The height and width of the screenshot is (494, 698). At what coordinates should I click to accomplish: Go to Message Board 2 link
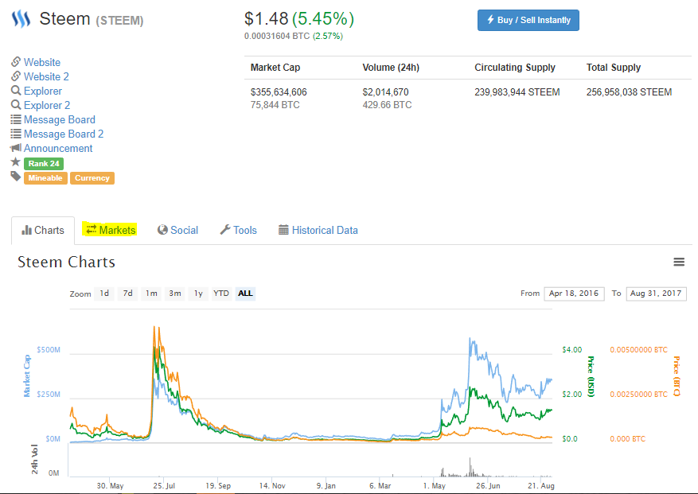pyautogui.click(x=64, y=134)
